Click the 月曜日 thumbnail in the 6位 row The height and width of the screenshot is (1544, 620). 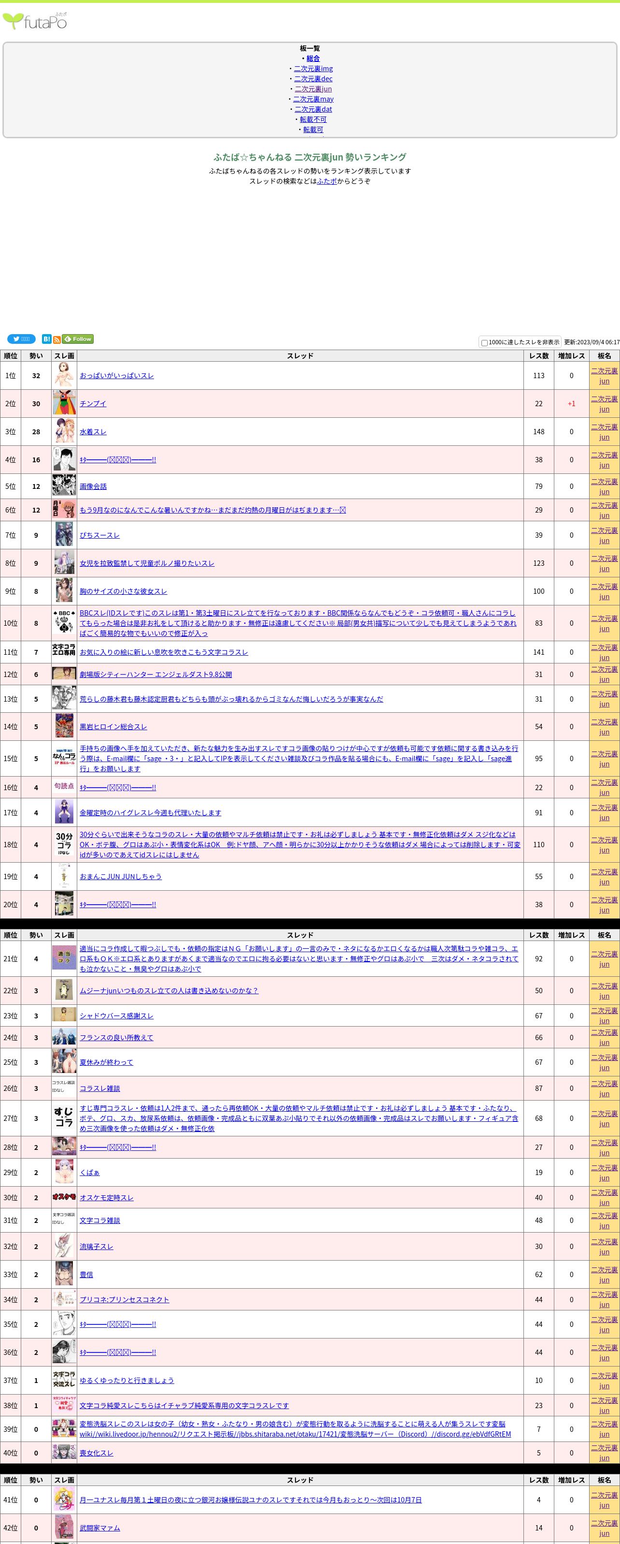click(64, 510)
